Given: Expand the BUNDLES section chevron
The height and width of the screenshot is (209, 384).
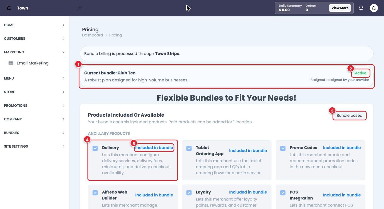Looking at the screenshot, I should click(63, 133).
